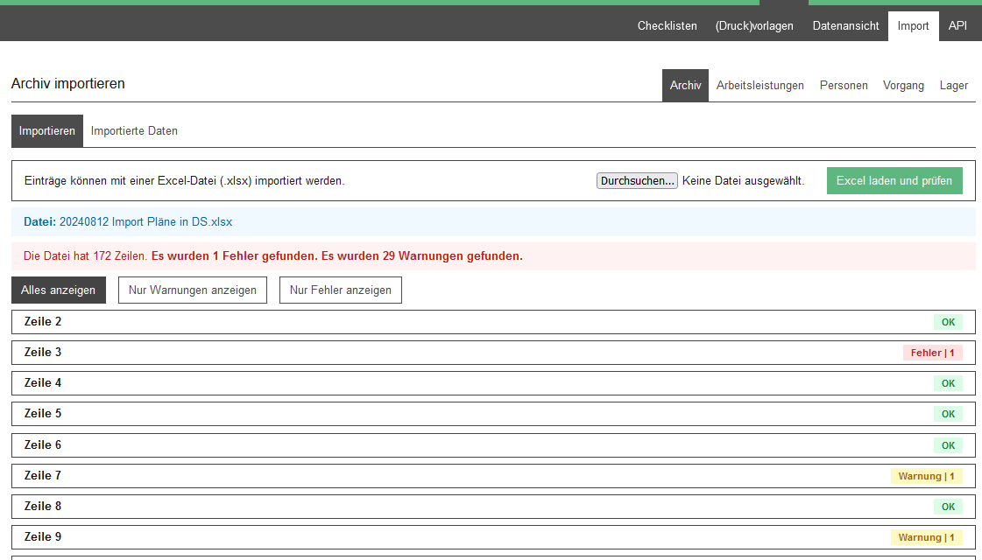Click the Fehler badge on Zeile 3

point(932,352)
